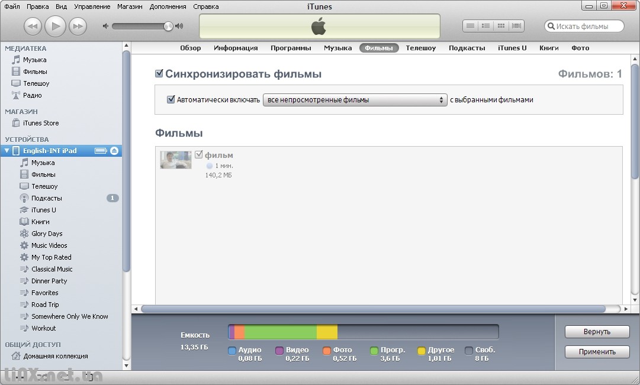
Task: Open the Правка menu
Action: coord(37,7)
